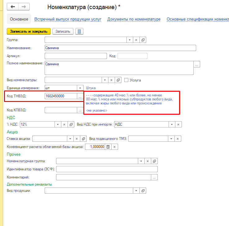The width and height of the screenshot is (229, 226).
Task: Click into the Группа input field
Action: pyautogui.click(x=86, y=40)
